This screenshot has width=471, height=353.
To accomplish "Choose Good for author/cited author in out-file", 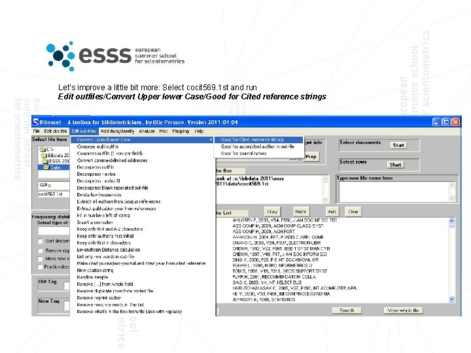I will (x=258, y=146).
